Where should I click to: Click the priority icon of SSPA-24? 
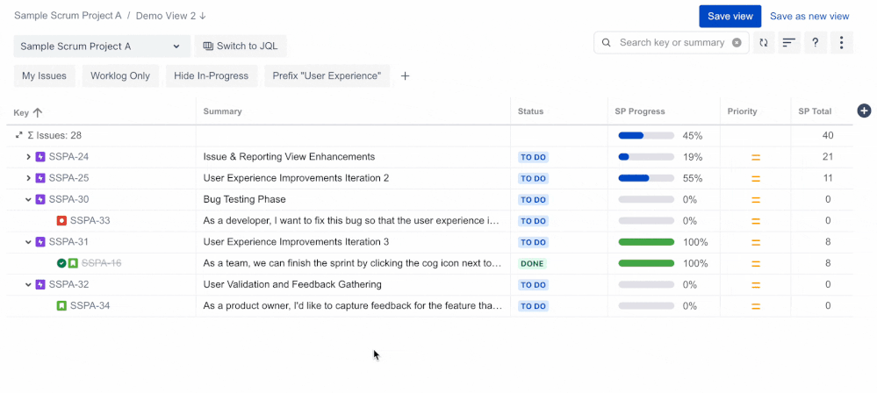pos(756,157)
